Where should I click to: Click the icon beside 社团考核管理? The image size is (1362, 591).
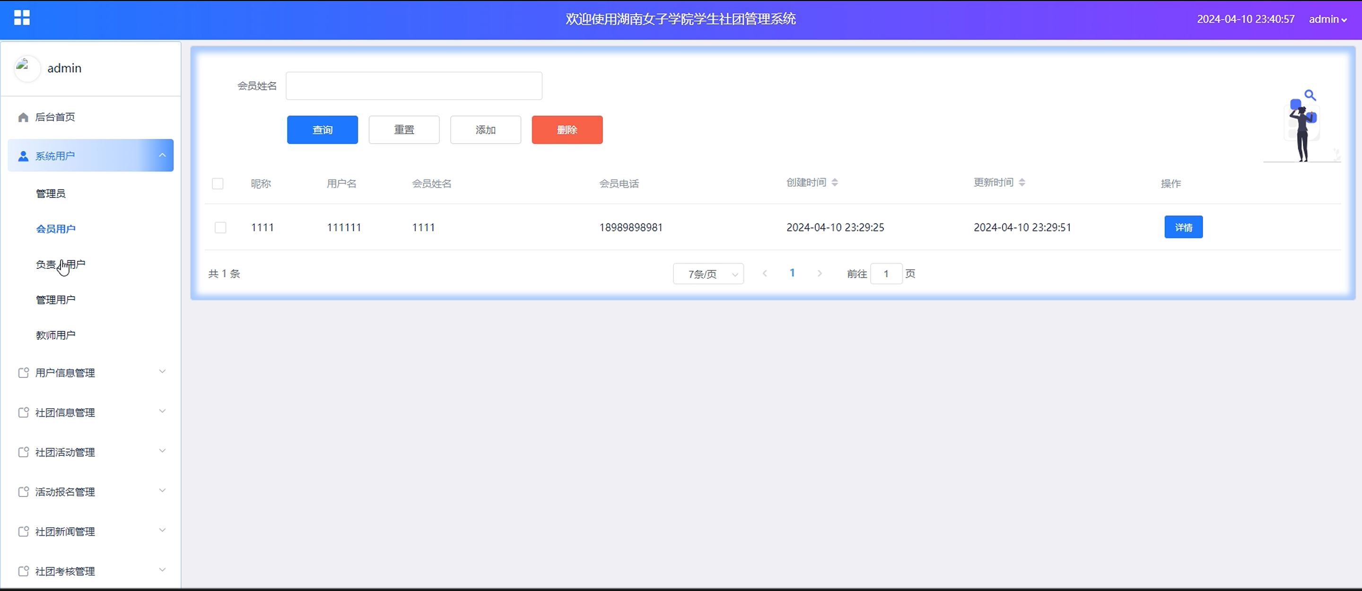[x=23, y=571]
